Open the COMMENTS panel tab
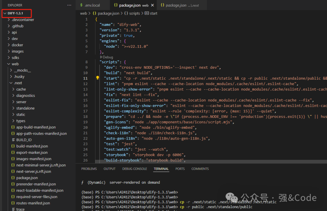Viewport: 327px width, 211px height. coord(200,169)
